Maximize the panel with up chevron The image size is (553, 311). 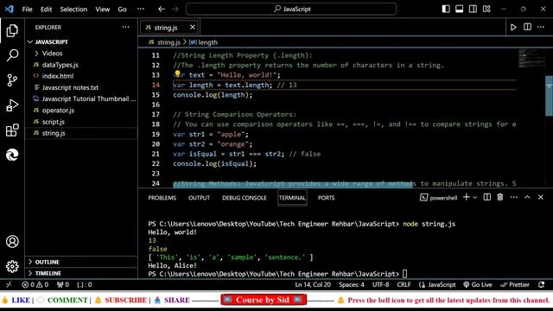[x=527, y=198]
